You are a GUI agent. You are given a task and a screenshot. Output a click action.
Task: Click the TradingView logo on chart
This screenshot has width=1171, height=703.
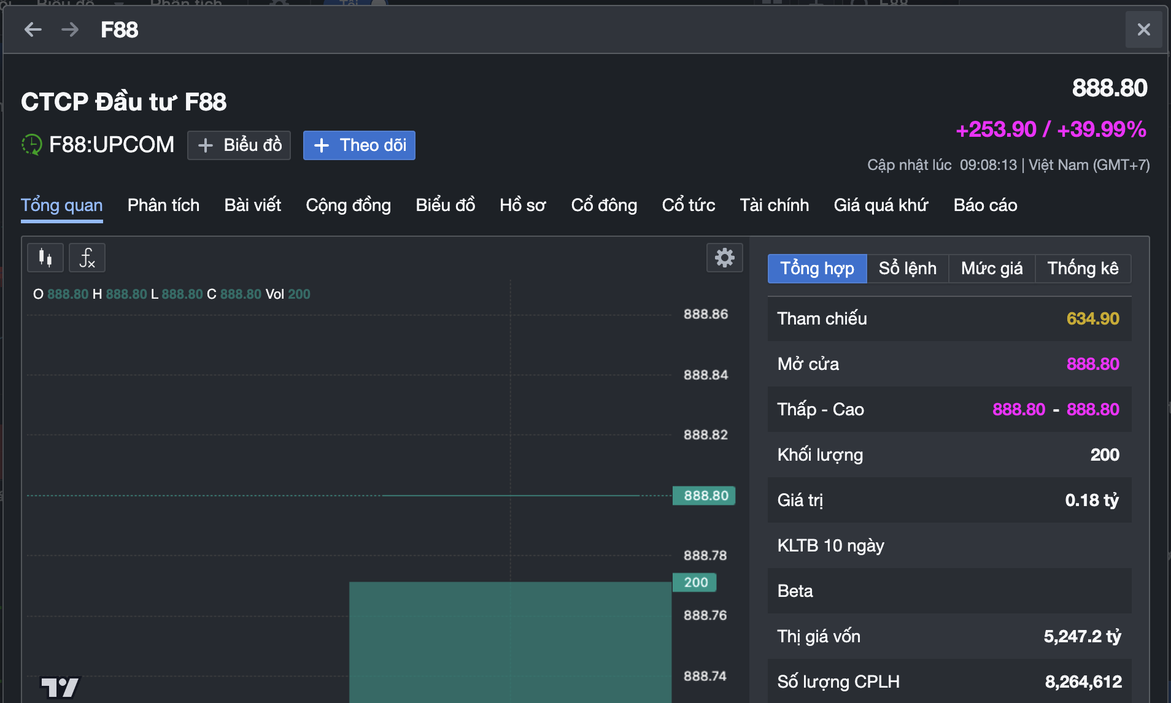(x=60, y=687)
